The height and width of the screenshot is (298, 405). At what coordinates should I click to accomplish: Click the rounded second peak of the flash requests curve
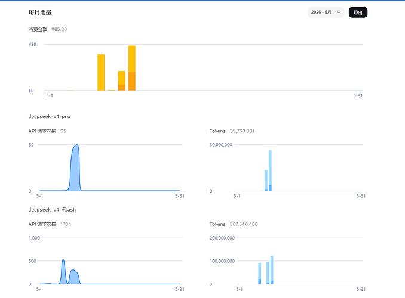tap(73, 271)
